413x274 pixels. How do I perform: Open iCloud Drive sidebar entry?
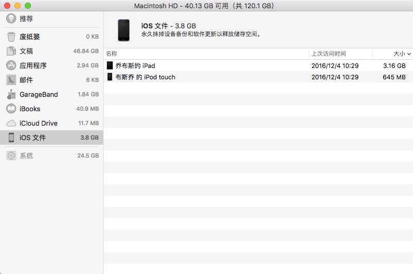pyautogui.click(x=52, y=123)
